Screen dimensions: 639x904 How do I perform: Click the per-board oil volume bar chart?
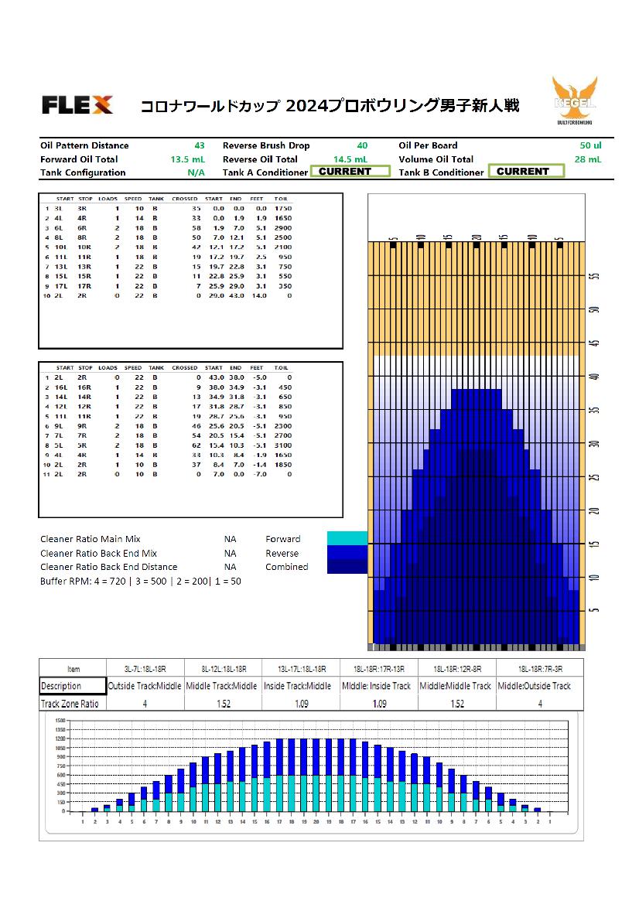click(x=312, y=773)
